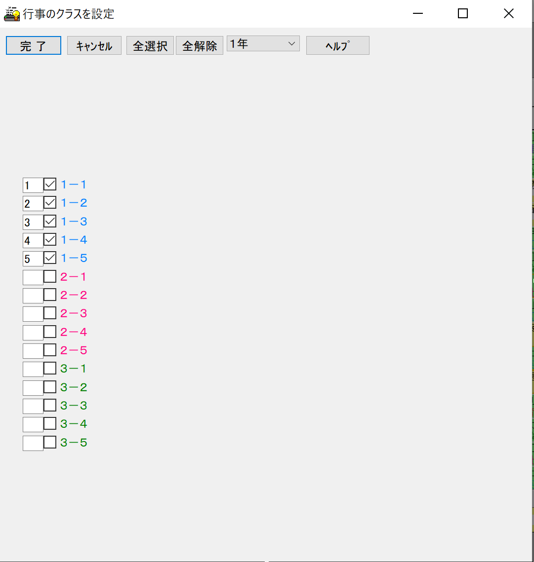Click the blue 1－5 class label

point(74,258)
